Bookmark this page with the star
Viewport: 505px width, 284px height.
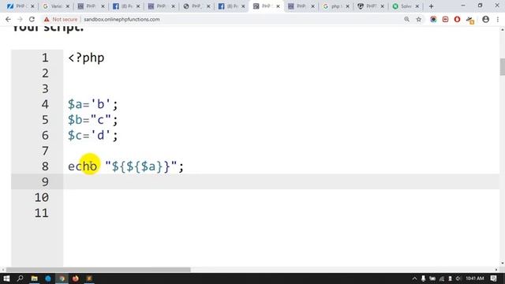click(x=419, y=19)
